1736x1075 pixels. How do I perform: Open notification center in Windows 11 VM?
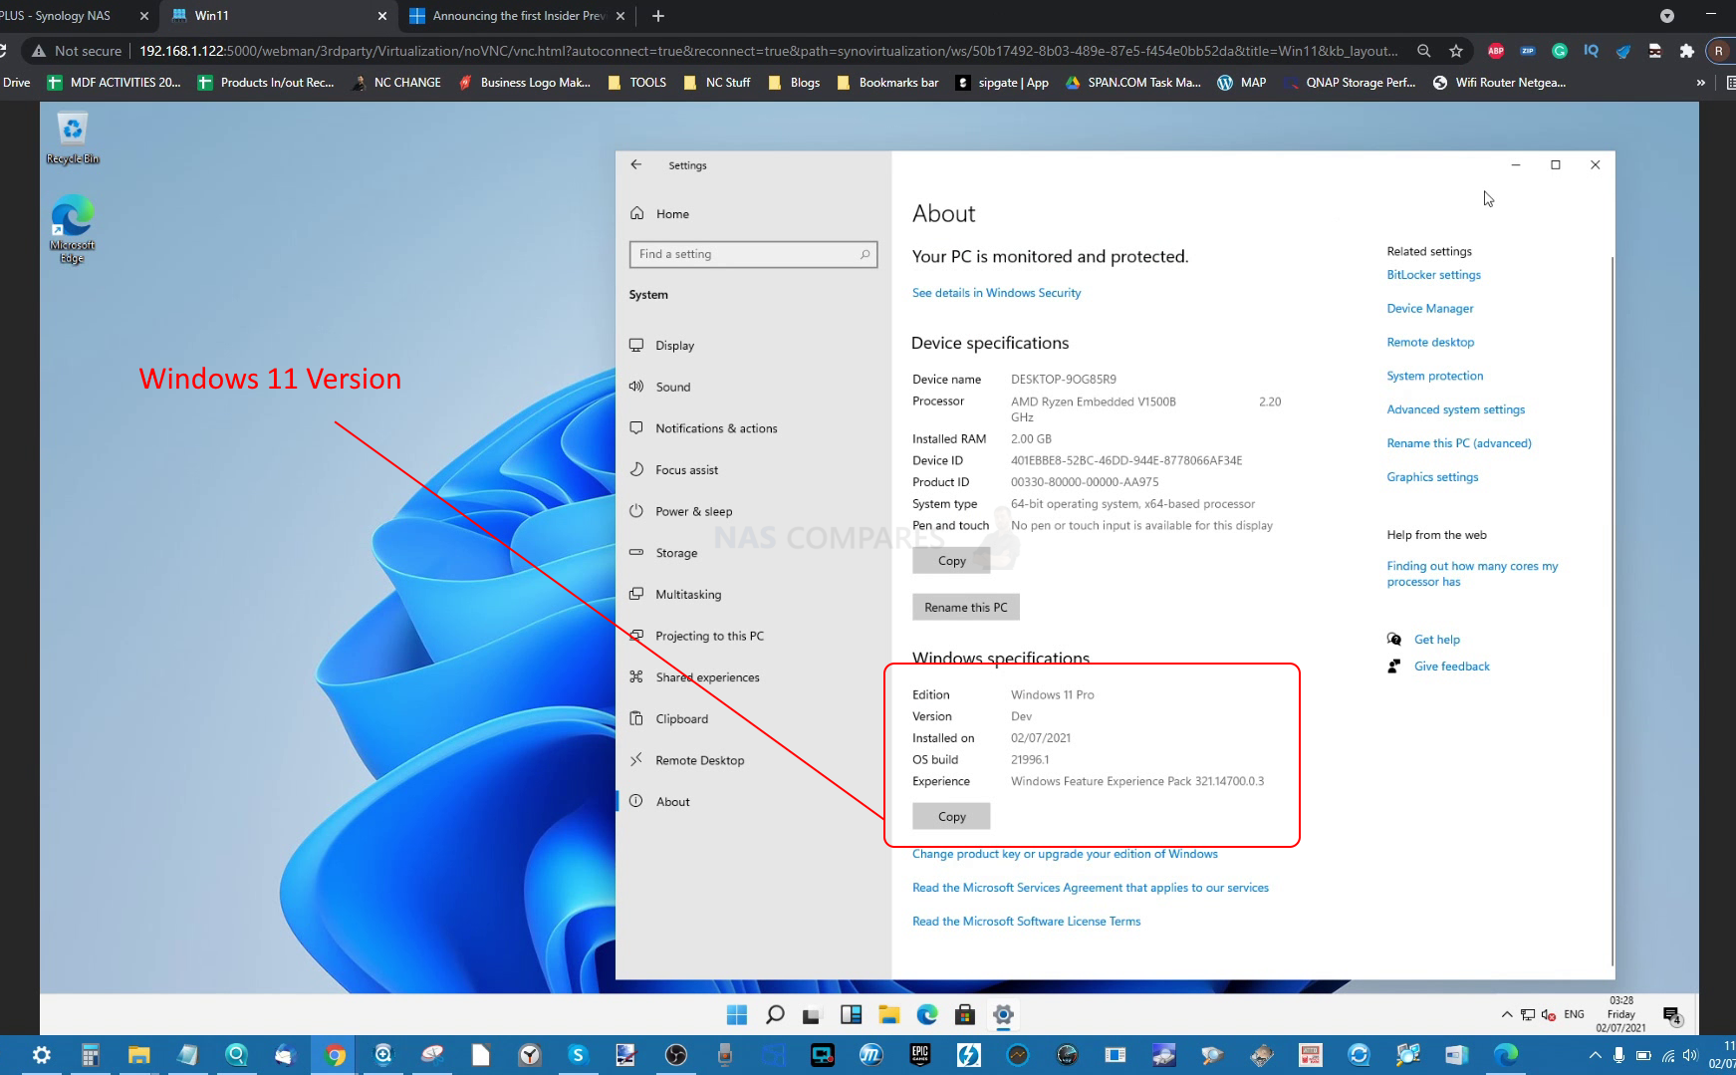click(1672, 1015)
